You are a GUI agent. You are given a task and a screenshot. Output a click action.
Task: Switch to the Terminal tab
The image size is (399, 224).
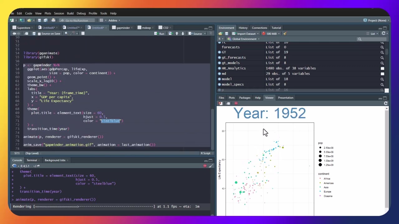pyautogui.click(x=31, y=160)
